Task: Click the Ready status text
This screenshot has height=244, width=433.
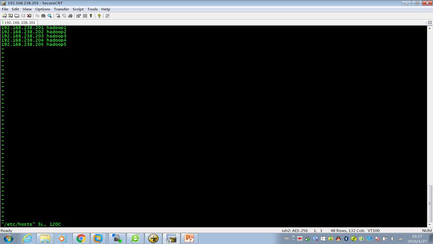Action: tap(6, 230)
